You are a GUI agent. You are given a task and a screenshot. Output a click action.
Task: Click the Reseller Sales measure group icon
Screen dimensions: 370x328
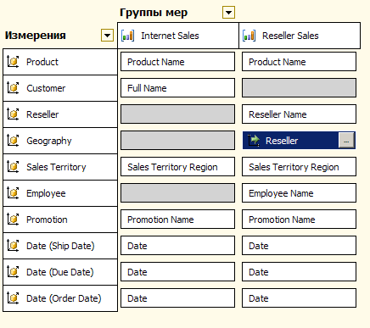[249, 36]
